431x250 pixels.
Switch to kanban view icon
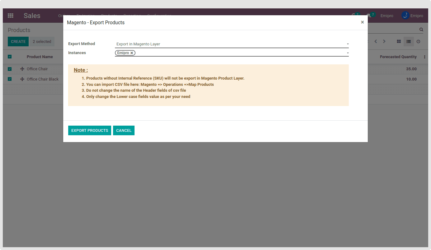[x=399, y=41]
